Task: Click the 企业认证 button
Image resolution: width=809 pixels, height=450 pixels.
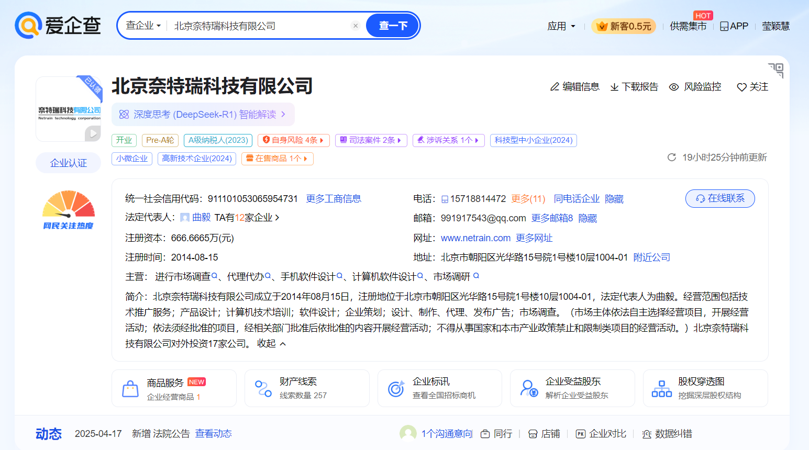Action: coord(68,163)
